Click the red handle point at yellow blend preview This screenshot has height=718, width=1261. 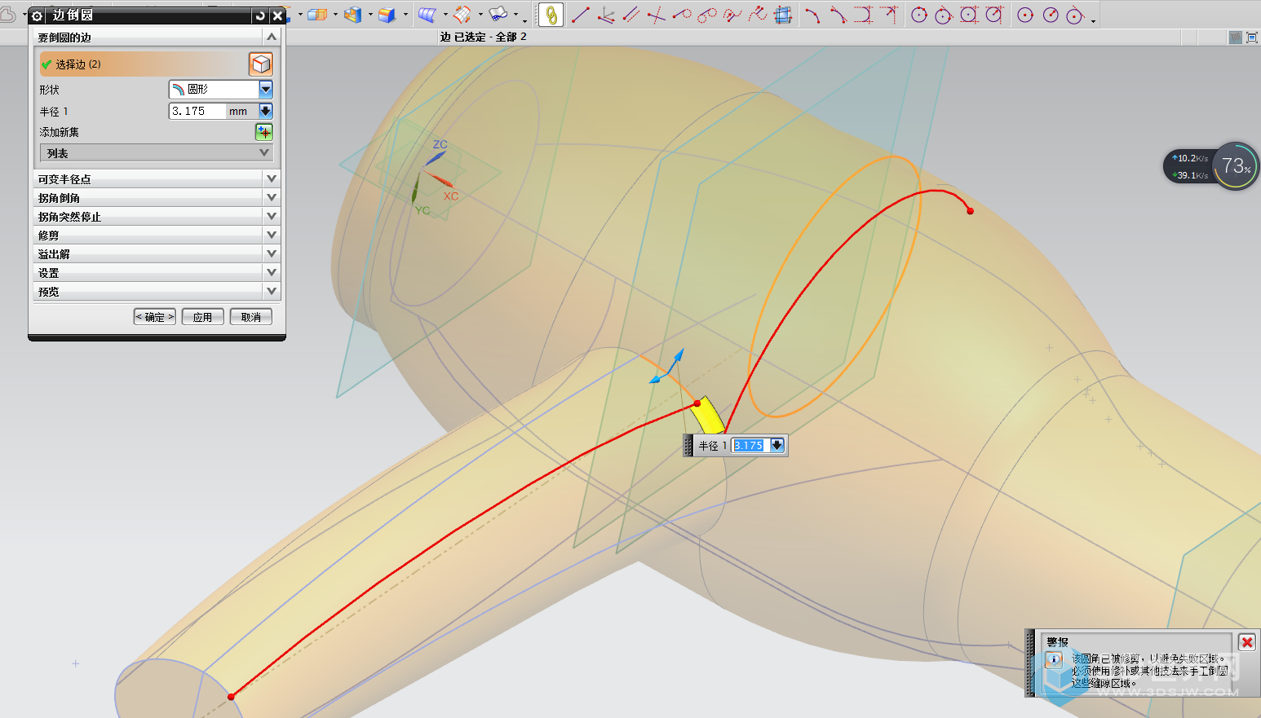point(697,403)
